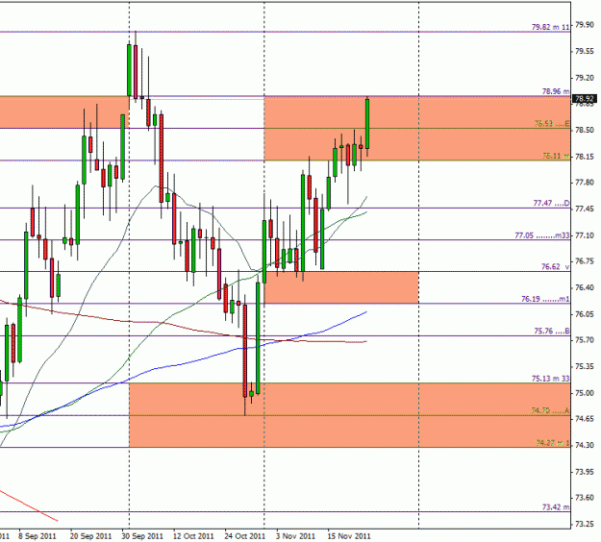The width and height of the screenshot is (601, 542).
Task: Click 79.90 on the price axis
Action: point(585,25)
